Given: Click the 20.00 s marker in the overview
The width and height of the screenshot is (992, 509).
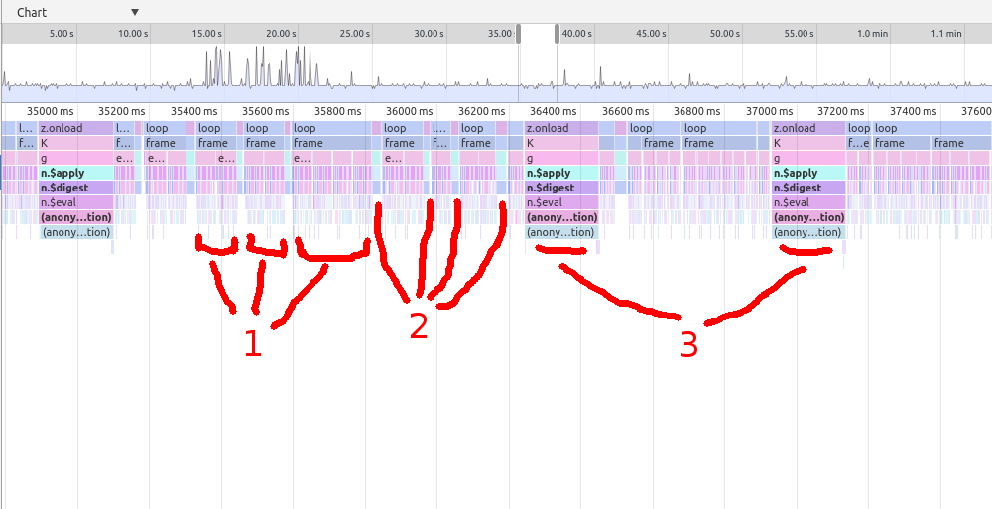Looking at the screenshot, I should 281,33.
